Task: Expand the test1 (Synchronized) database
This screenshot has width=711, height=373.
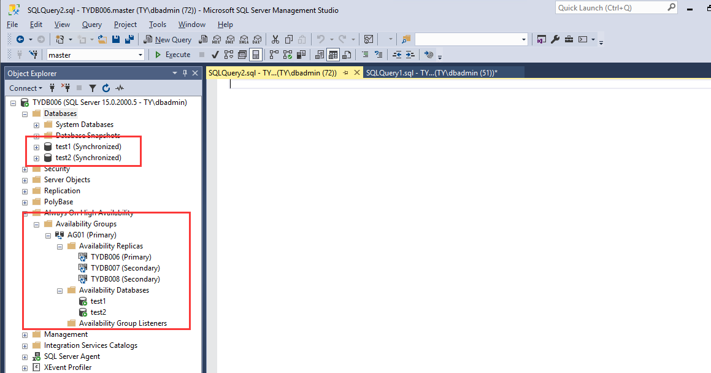Action: pos(37,147)
